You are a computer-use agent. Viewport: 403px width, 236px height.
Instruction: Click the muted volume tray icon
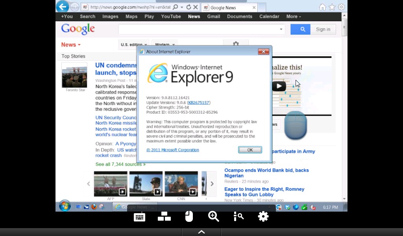pos(312,207)
